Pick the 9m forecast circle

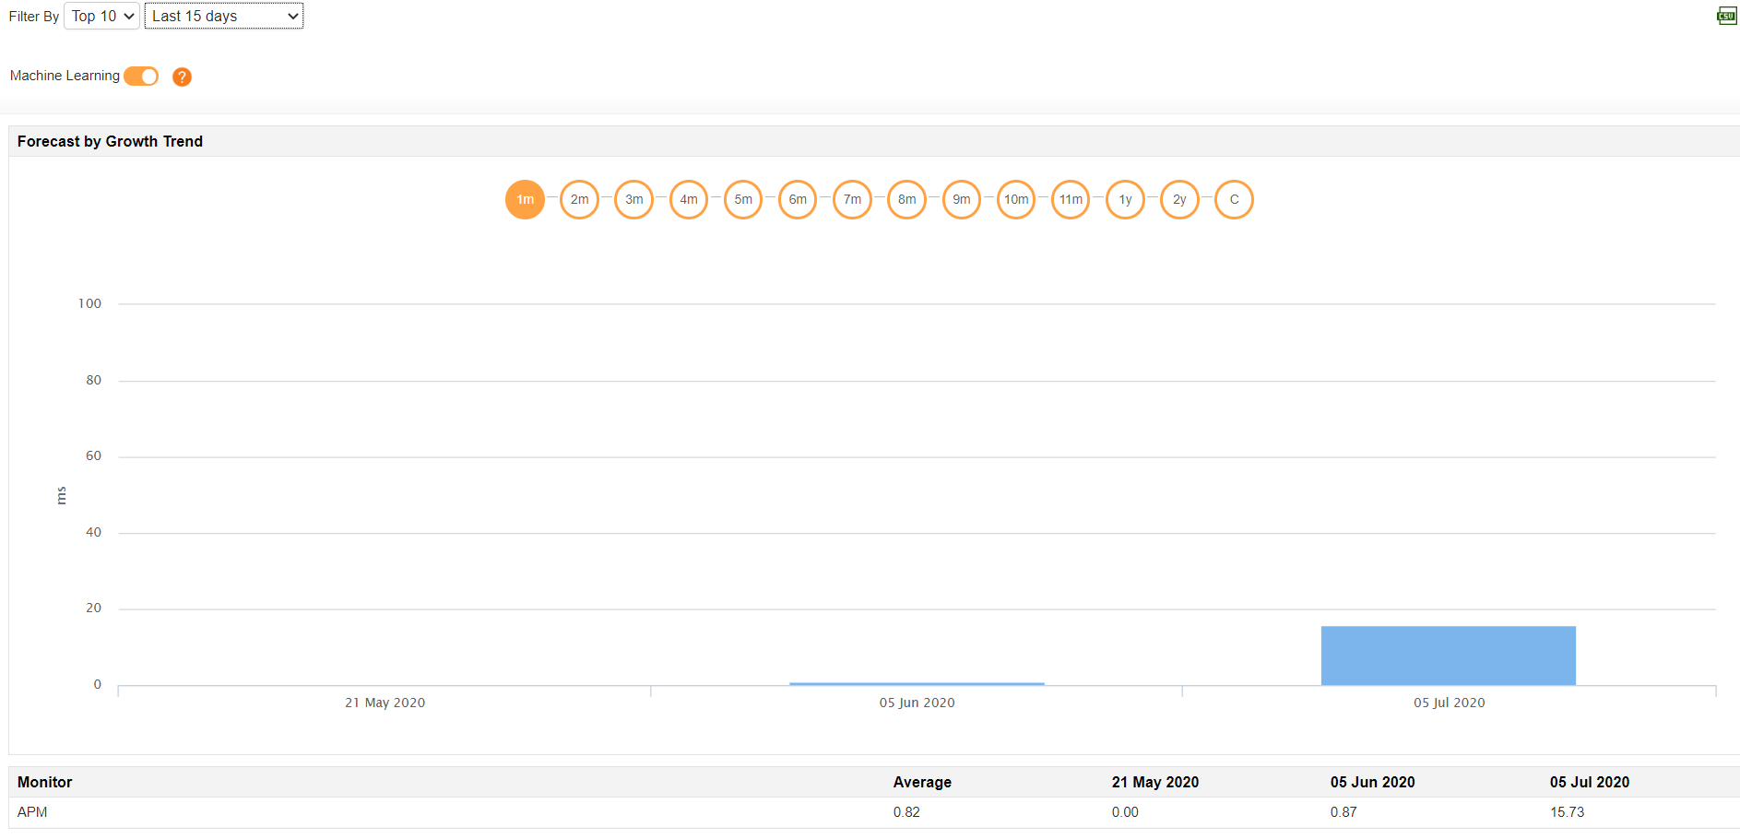tap(961, 199)
